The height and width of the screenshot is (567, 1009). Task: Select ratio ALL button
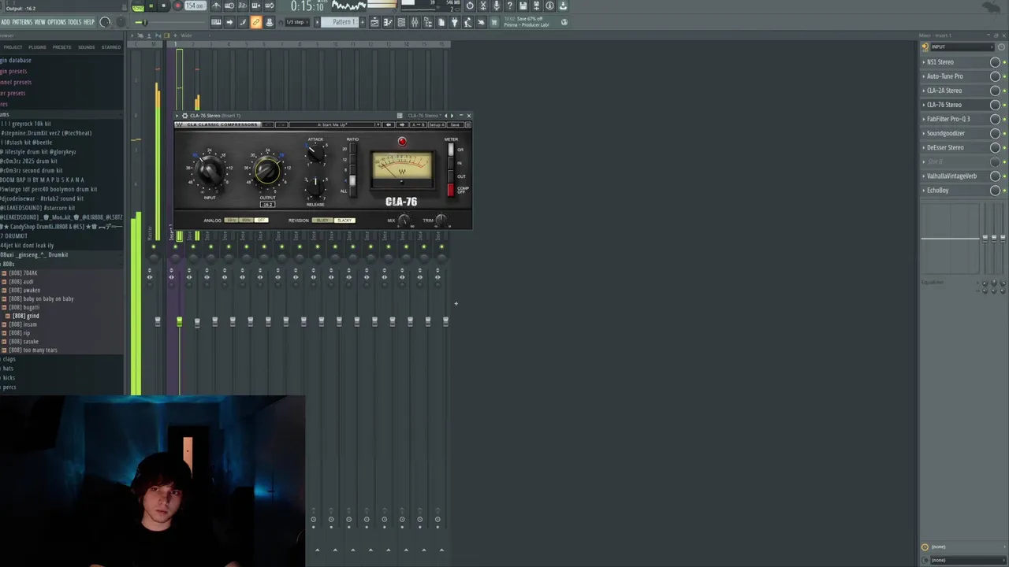pos(353,191)
